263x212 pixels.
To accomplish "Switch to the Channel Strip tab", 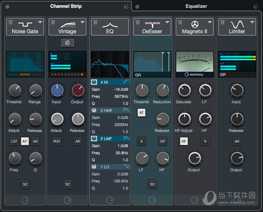I will click(66, 6).
